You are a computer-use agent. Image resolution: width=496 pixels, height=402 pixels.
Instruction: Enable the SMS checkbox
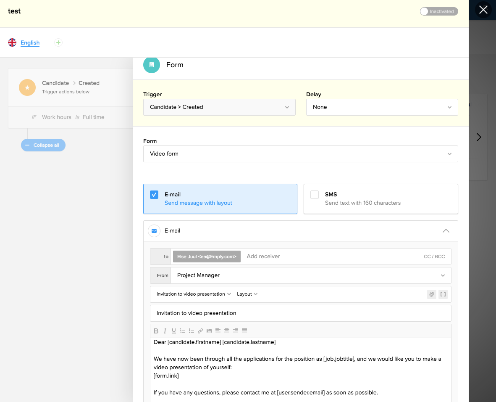coord(315,195)
